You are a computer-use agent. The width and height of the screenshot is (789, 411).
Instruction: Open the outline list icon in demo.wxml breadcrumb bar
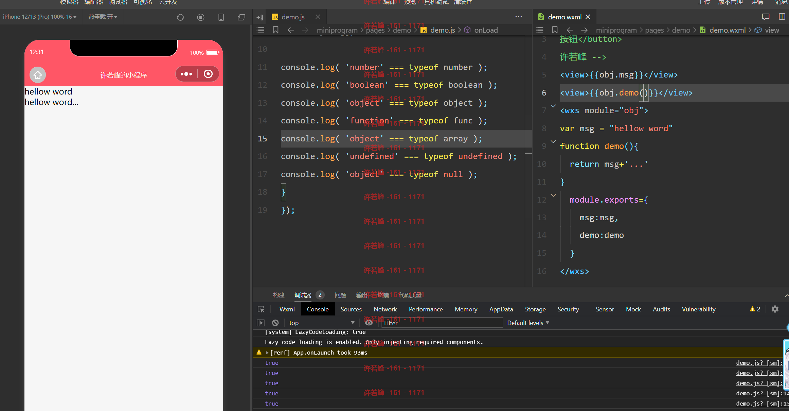(539, 30)
